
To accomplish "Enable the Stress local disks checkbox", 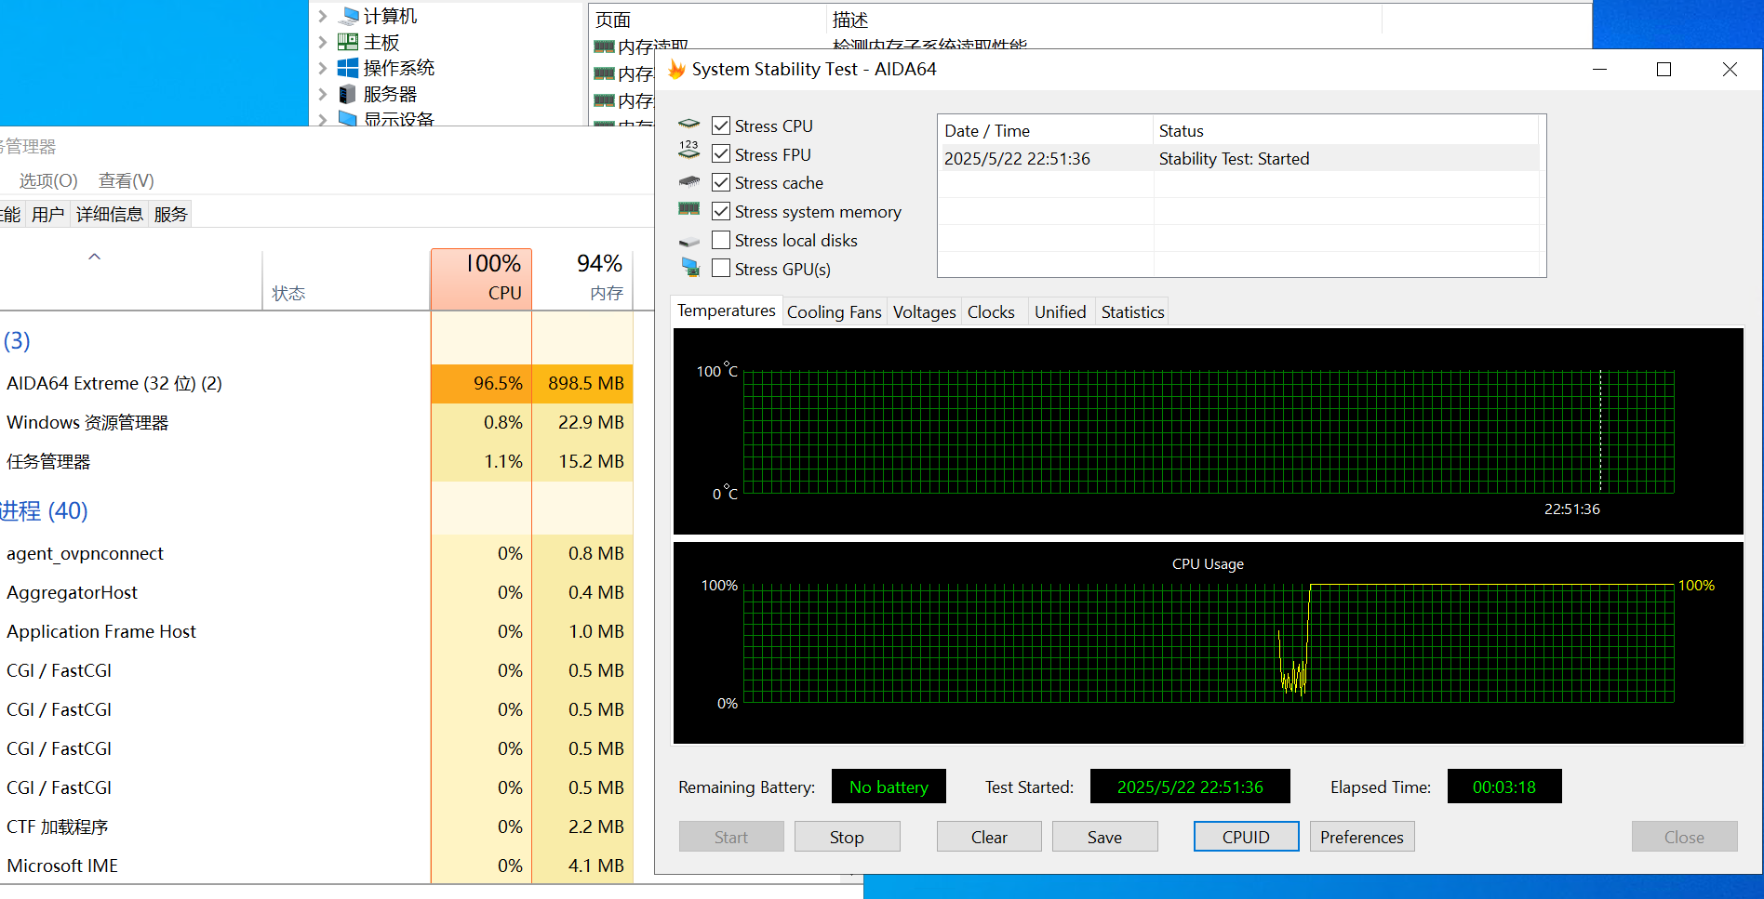I will [x=721, y=240].
